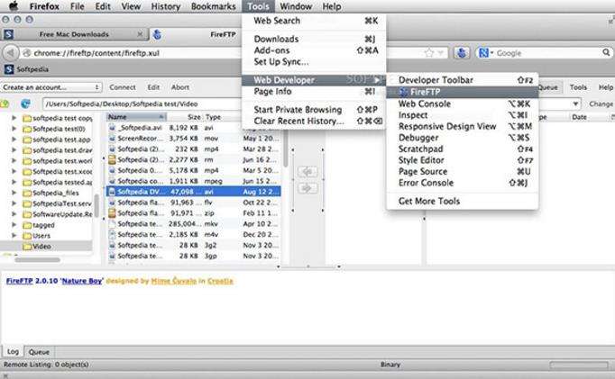Click the FireFTP toolbar icon beside search box
The image size is (615, 379).
click(x=462, y=52)
